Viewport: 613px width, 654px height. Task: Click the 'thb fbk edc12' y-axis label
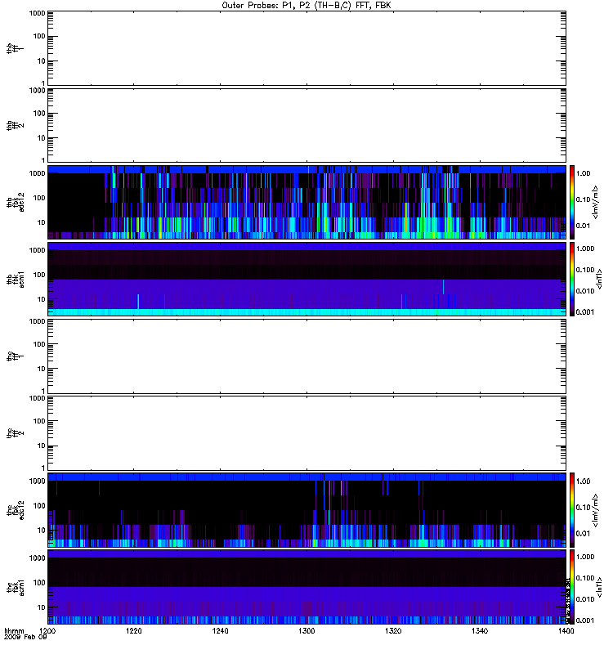click(16, 202)
